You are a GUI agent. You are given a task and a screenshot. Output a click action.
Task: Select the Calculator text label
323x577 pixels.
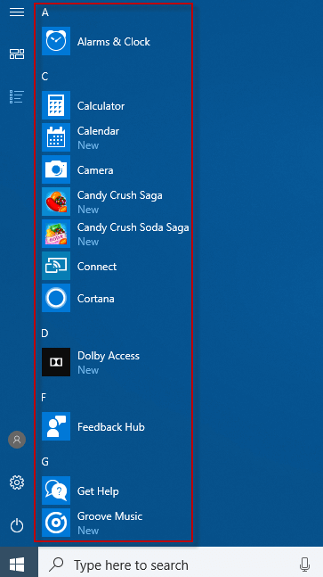101,106
